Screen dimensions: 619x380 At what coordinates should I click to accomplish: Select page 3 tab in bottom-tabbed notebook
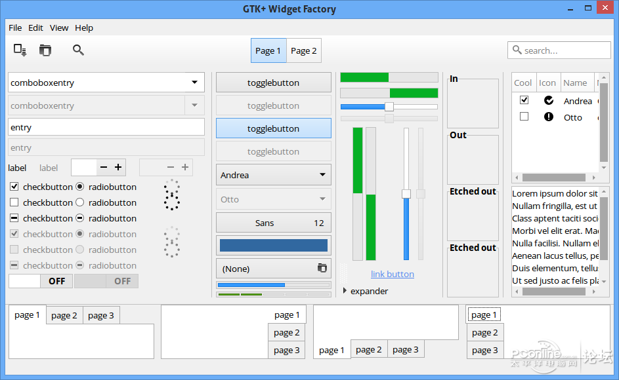pyautogui.click(x=406, y=349)
